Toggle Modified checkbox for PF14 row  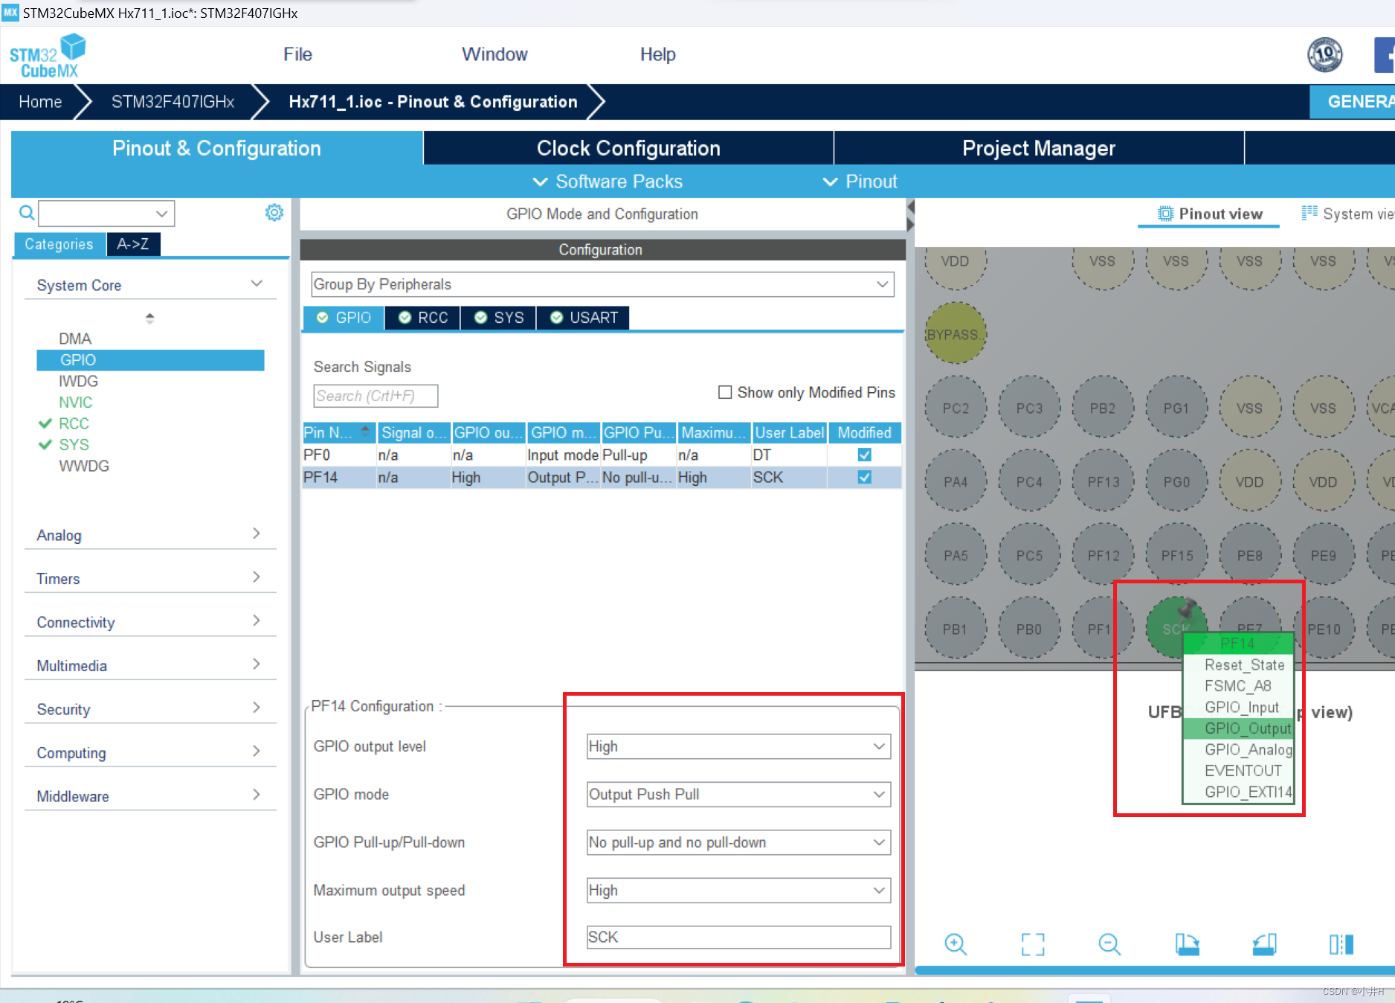(x=864, y=477)
